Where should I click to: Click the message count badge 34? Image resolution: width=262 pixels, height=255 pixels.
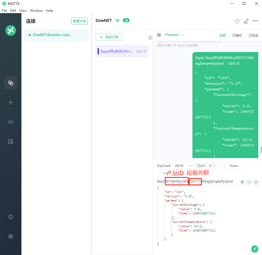(126, 20)
